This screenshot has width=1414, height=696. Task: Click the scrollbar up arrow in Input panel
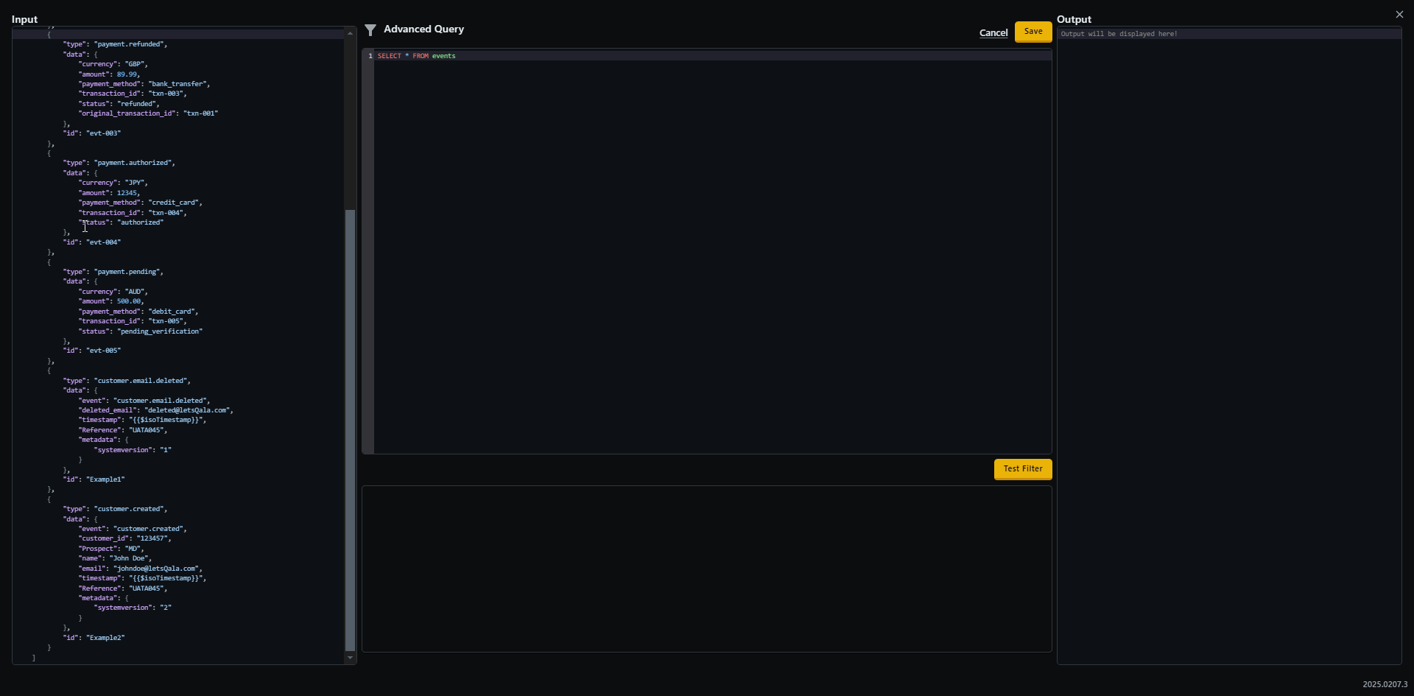(350, 33)
